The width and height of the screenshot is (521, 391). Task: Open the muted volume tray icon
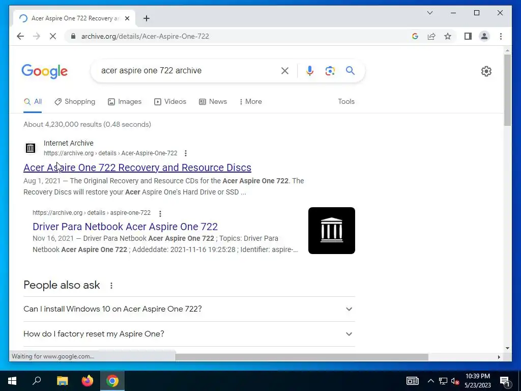[455, 381]
